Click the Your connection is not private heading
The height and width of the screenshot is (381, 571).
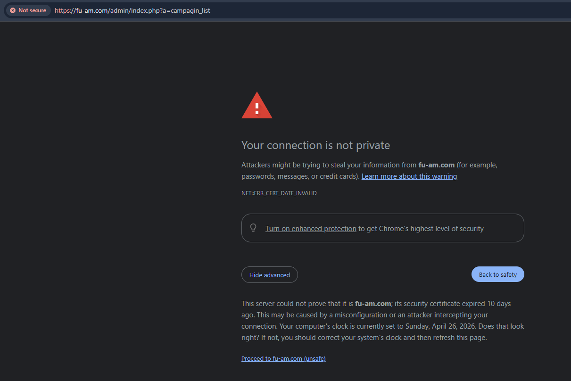[x=315, y=145]
